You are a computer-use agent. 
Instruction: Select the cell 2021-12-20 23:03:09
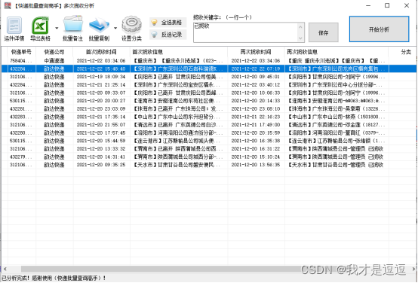101,109
